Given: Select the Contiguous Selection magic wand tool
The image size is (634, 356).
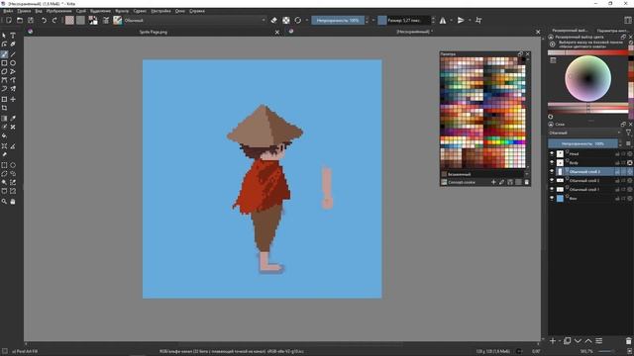Looking at the screenshot, I should tap(4, 182).
